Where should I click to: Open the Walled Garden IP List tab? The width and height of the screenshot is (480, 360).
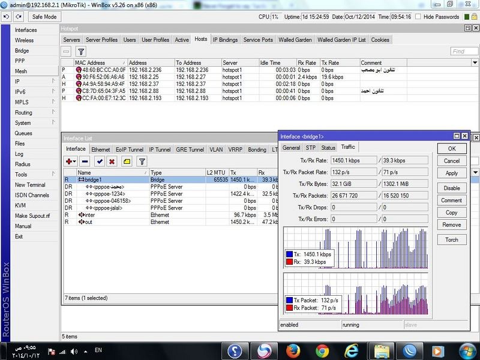click(341, 40)
